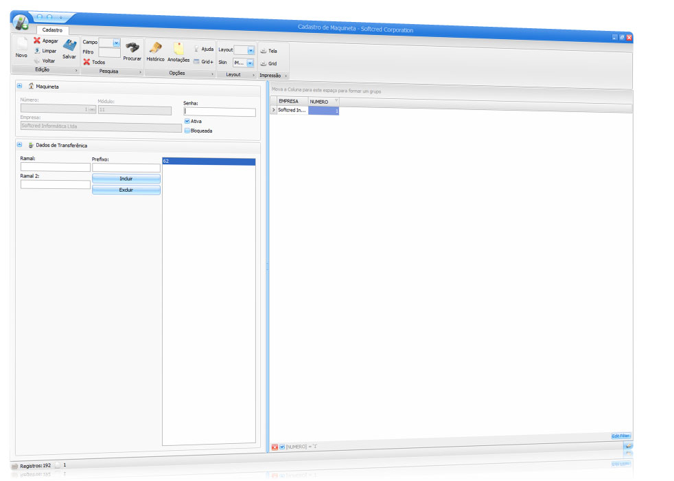Open the Skin dropdown list

pyautogui.click(x=251, y=63)
